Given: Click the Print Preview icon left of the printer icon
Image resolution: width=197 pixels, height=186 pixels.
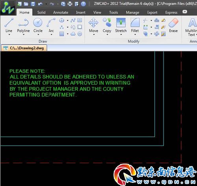Looking at the screenshot, I should click(x=63, y=4).
